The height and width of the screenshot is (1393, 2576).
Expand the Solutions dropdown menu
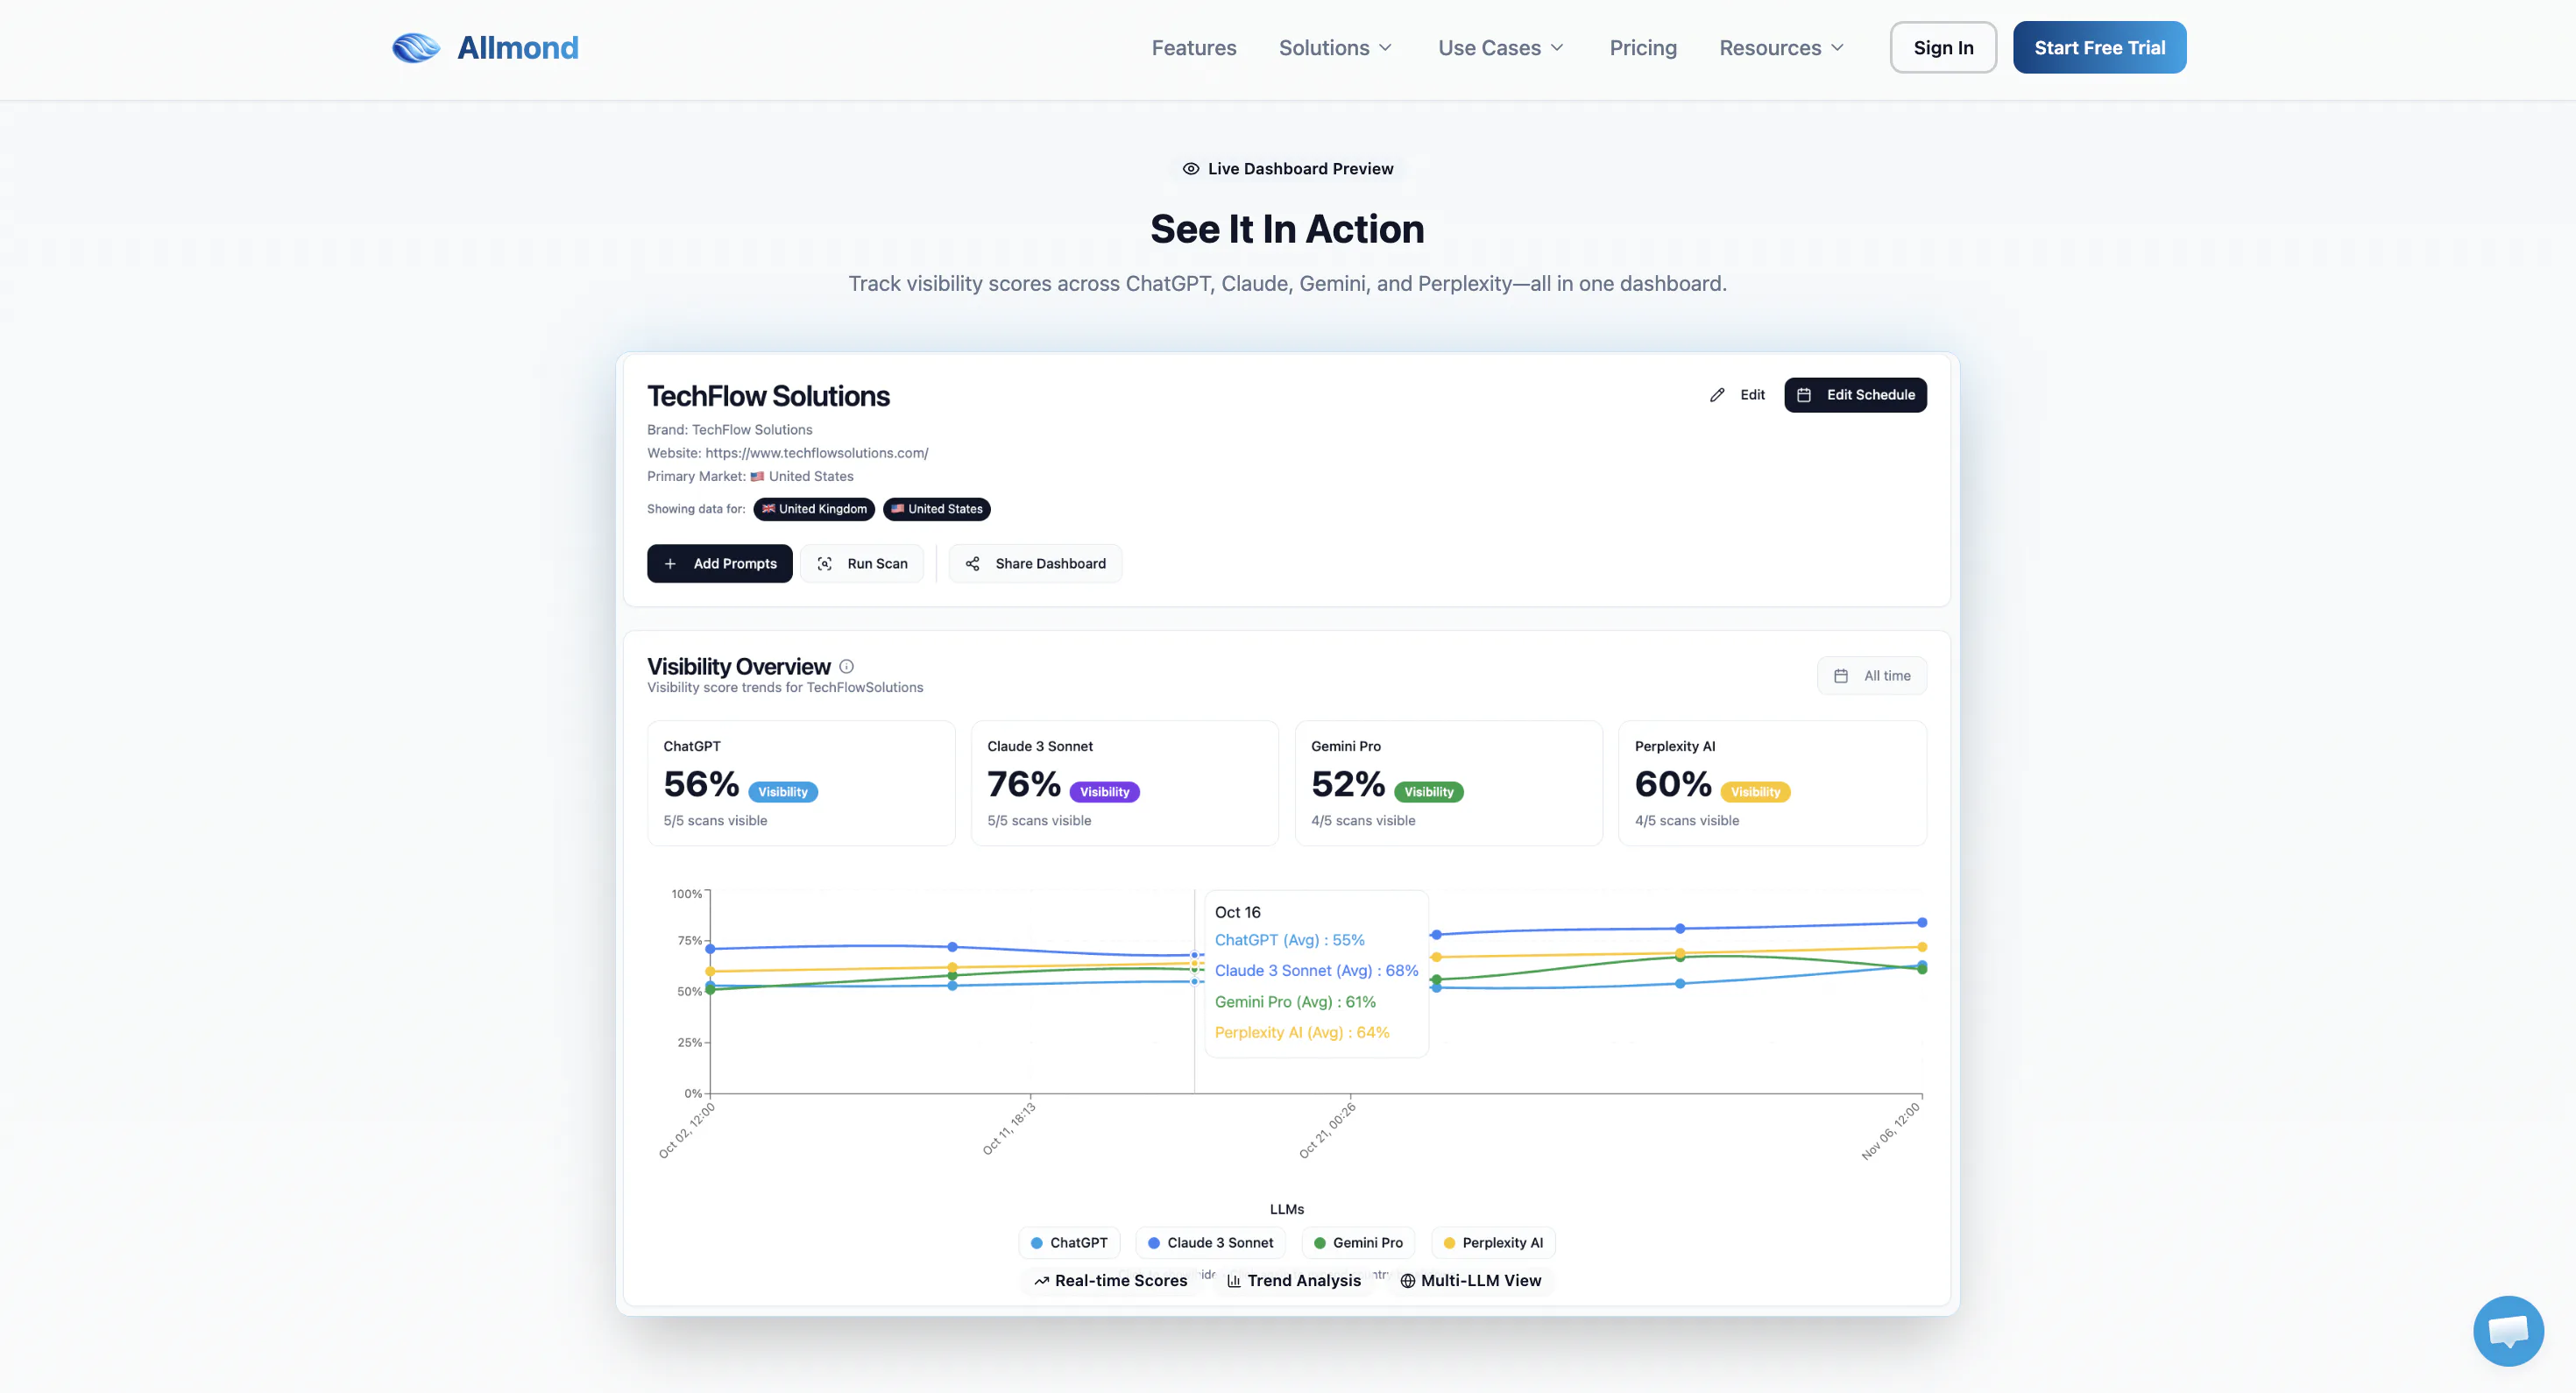[x=1336, y=48]
